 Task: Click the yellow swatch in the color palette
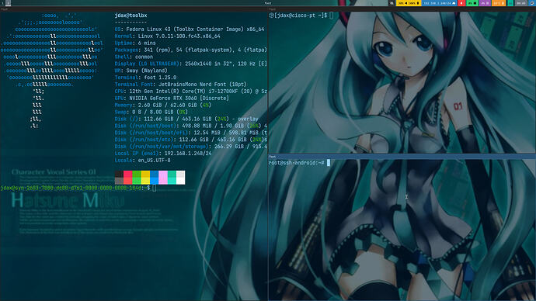(x=145, y=178)
